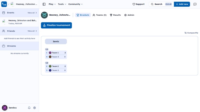Open the Tools dropdown menu
Screen dimensions: 200x112
(x=62, y=4)
